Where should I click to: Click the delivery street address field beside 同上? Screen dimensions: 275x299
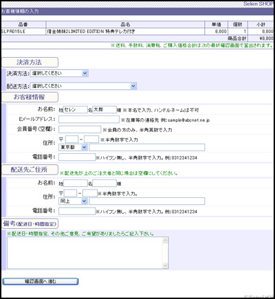click(x=147, y=201)
